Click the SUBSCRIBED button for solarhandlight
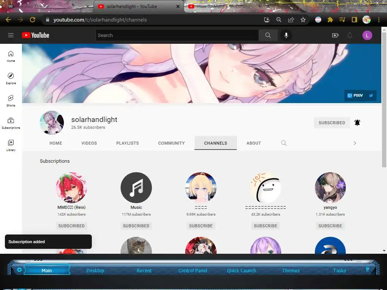 pos(332,123)
